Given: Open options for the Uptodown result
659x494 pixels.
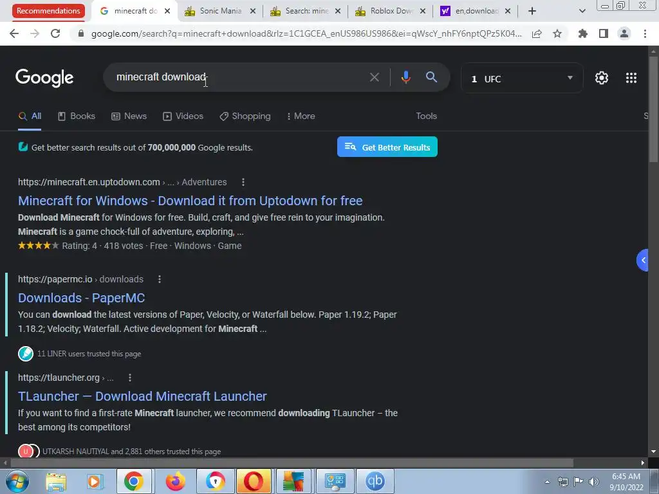Looking at the screenshot, I should [243, 182].
